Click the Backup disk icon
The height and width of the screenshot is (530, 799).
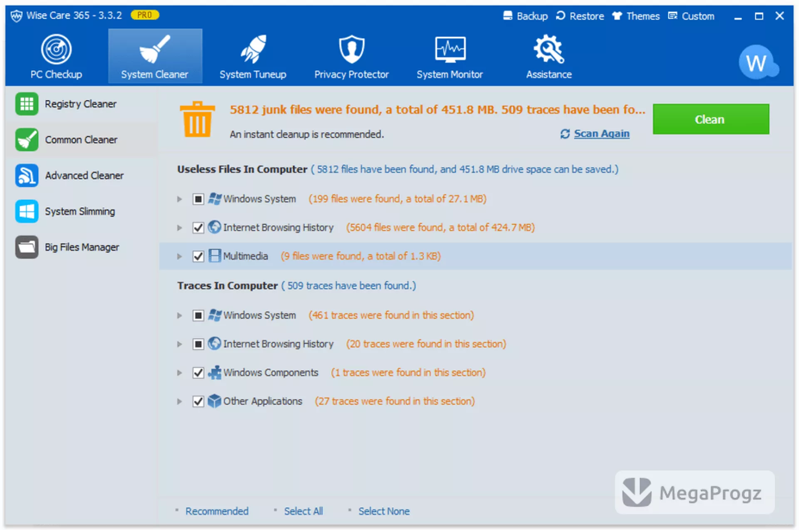click(x=507, y=16)
